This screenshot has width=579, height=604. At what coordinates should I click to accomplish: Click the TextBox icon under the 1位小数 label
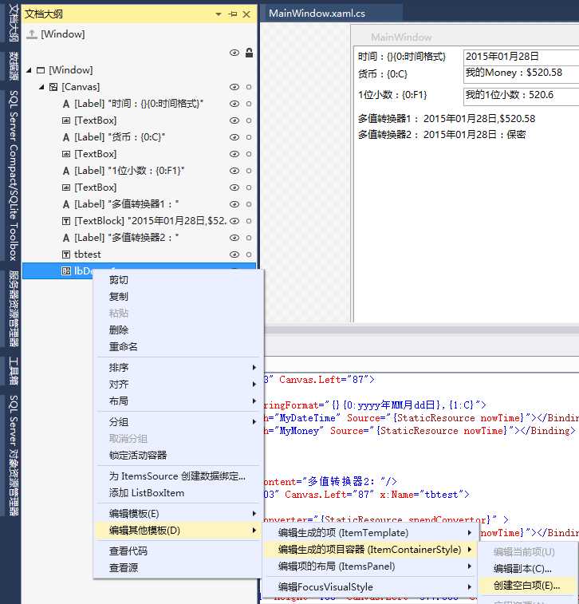[66, 188]
